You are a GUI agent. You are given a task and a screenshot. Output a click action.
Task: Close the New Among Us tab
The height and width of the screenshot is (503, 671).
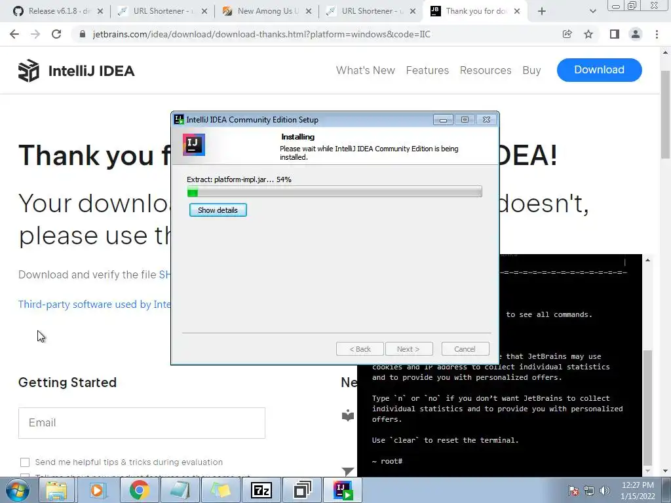tap(309, 11)
